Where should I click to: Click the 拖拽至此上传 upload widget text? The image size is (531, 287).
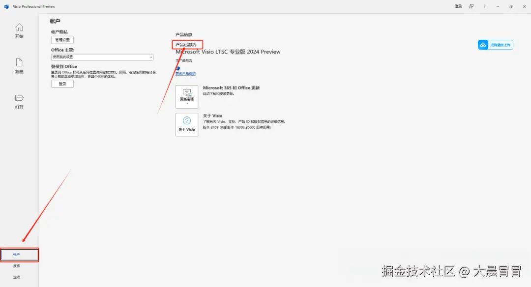pyautogui.click(x=500, y=45)
